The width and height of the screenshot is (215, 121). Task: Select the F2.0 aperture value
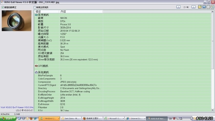[62, 37]
